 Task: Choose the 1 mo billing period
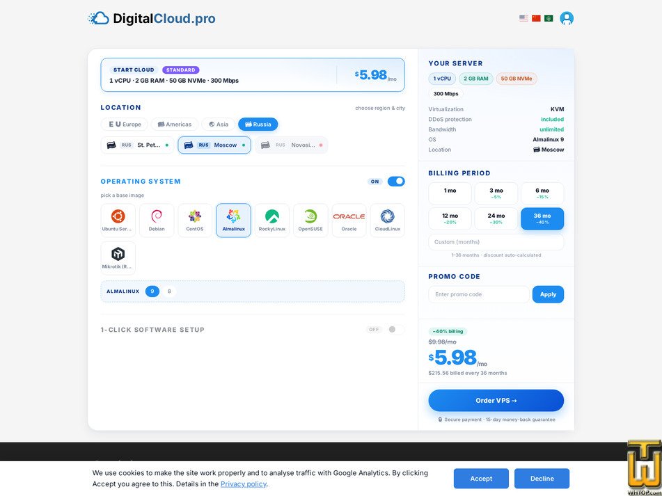pos(450,193)
